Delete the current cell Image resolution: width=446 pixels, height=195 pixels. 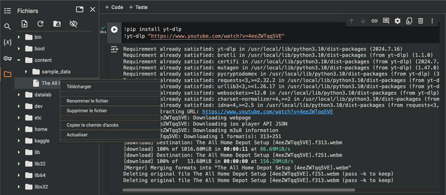420,21
